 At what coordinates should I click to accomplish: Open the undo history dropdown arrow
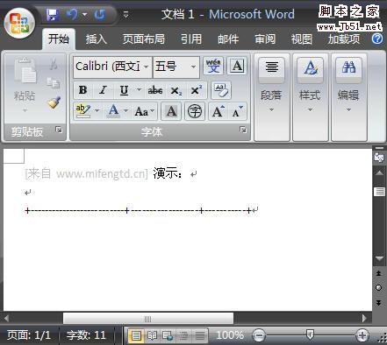[85, 14]
